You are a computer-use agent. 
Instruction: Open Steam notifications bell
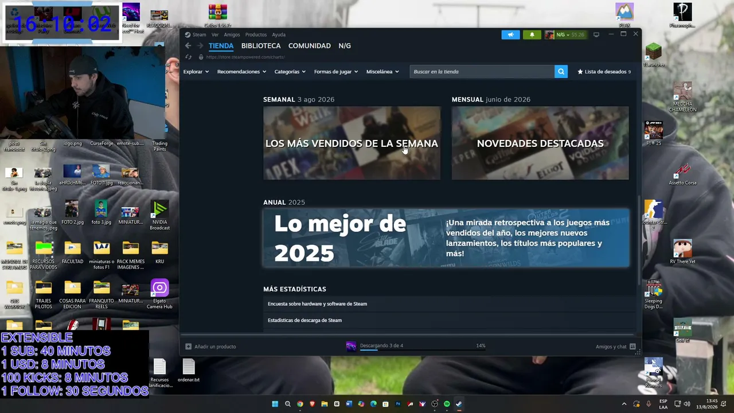pos(532,34)
